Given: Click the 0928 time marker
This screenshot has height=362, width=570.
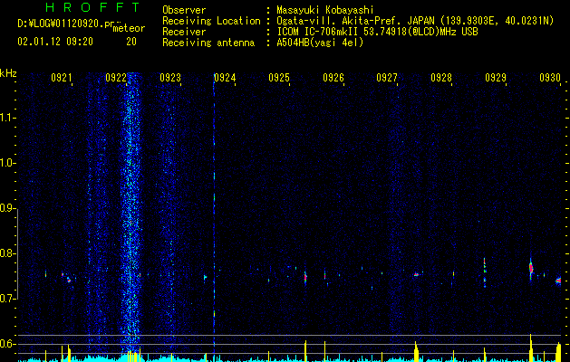Looking at the screenshot, I should point(441,78).
